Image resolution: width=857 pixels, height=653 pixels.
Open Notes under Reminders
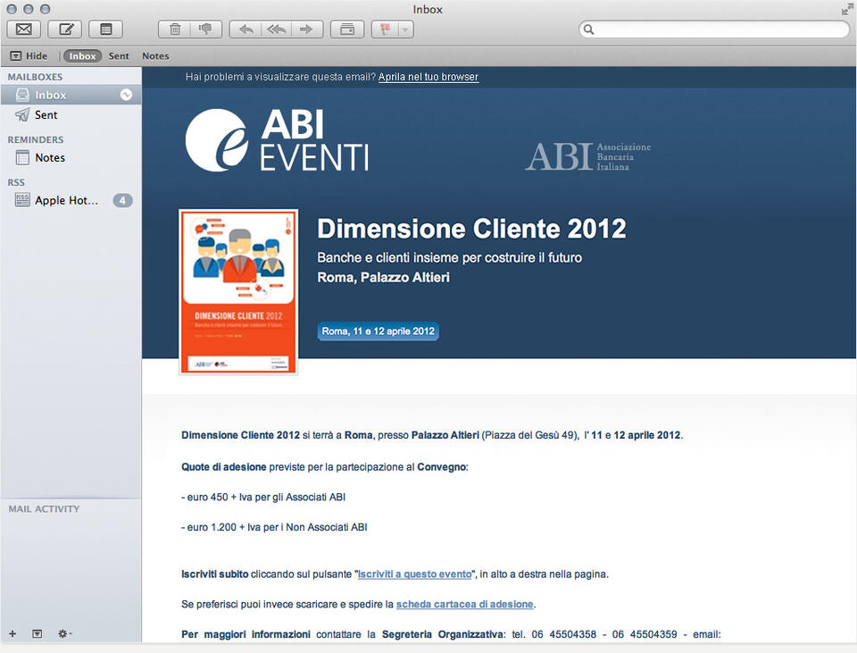(x=71, y=157)
